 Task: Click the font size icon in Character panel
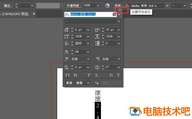click(67, 30)
